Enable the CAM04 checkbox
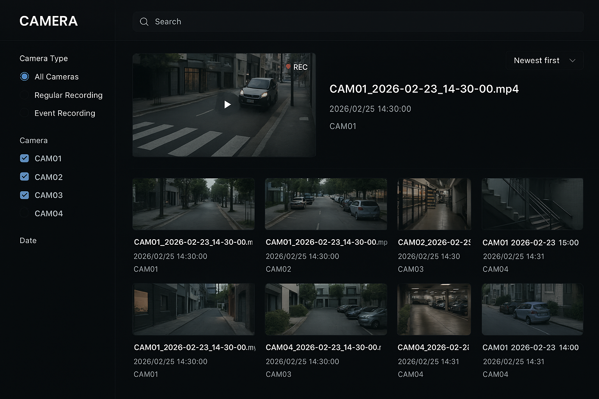599x399 pixels. click(25, 214)
